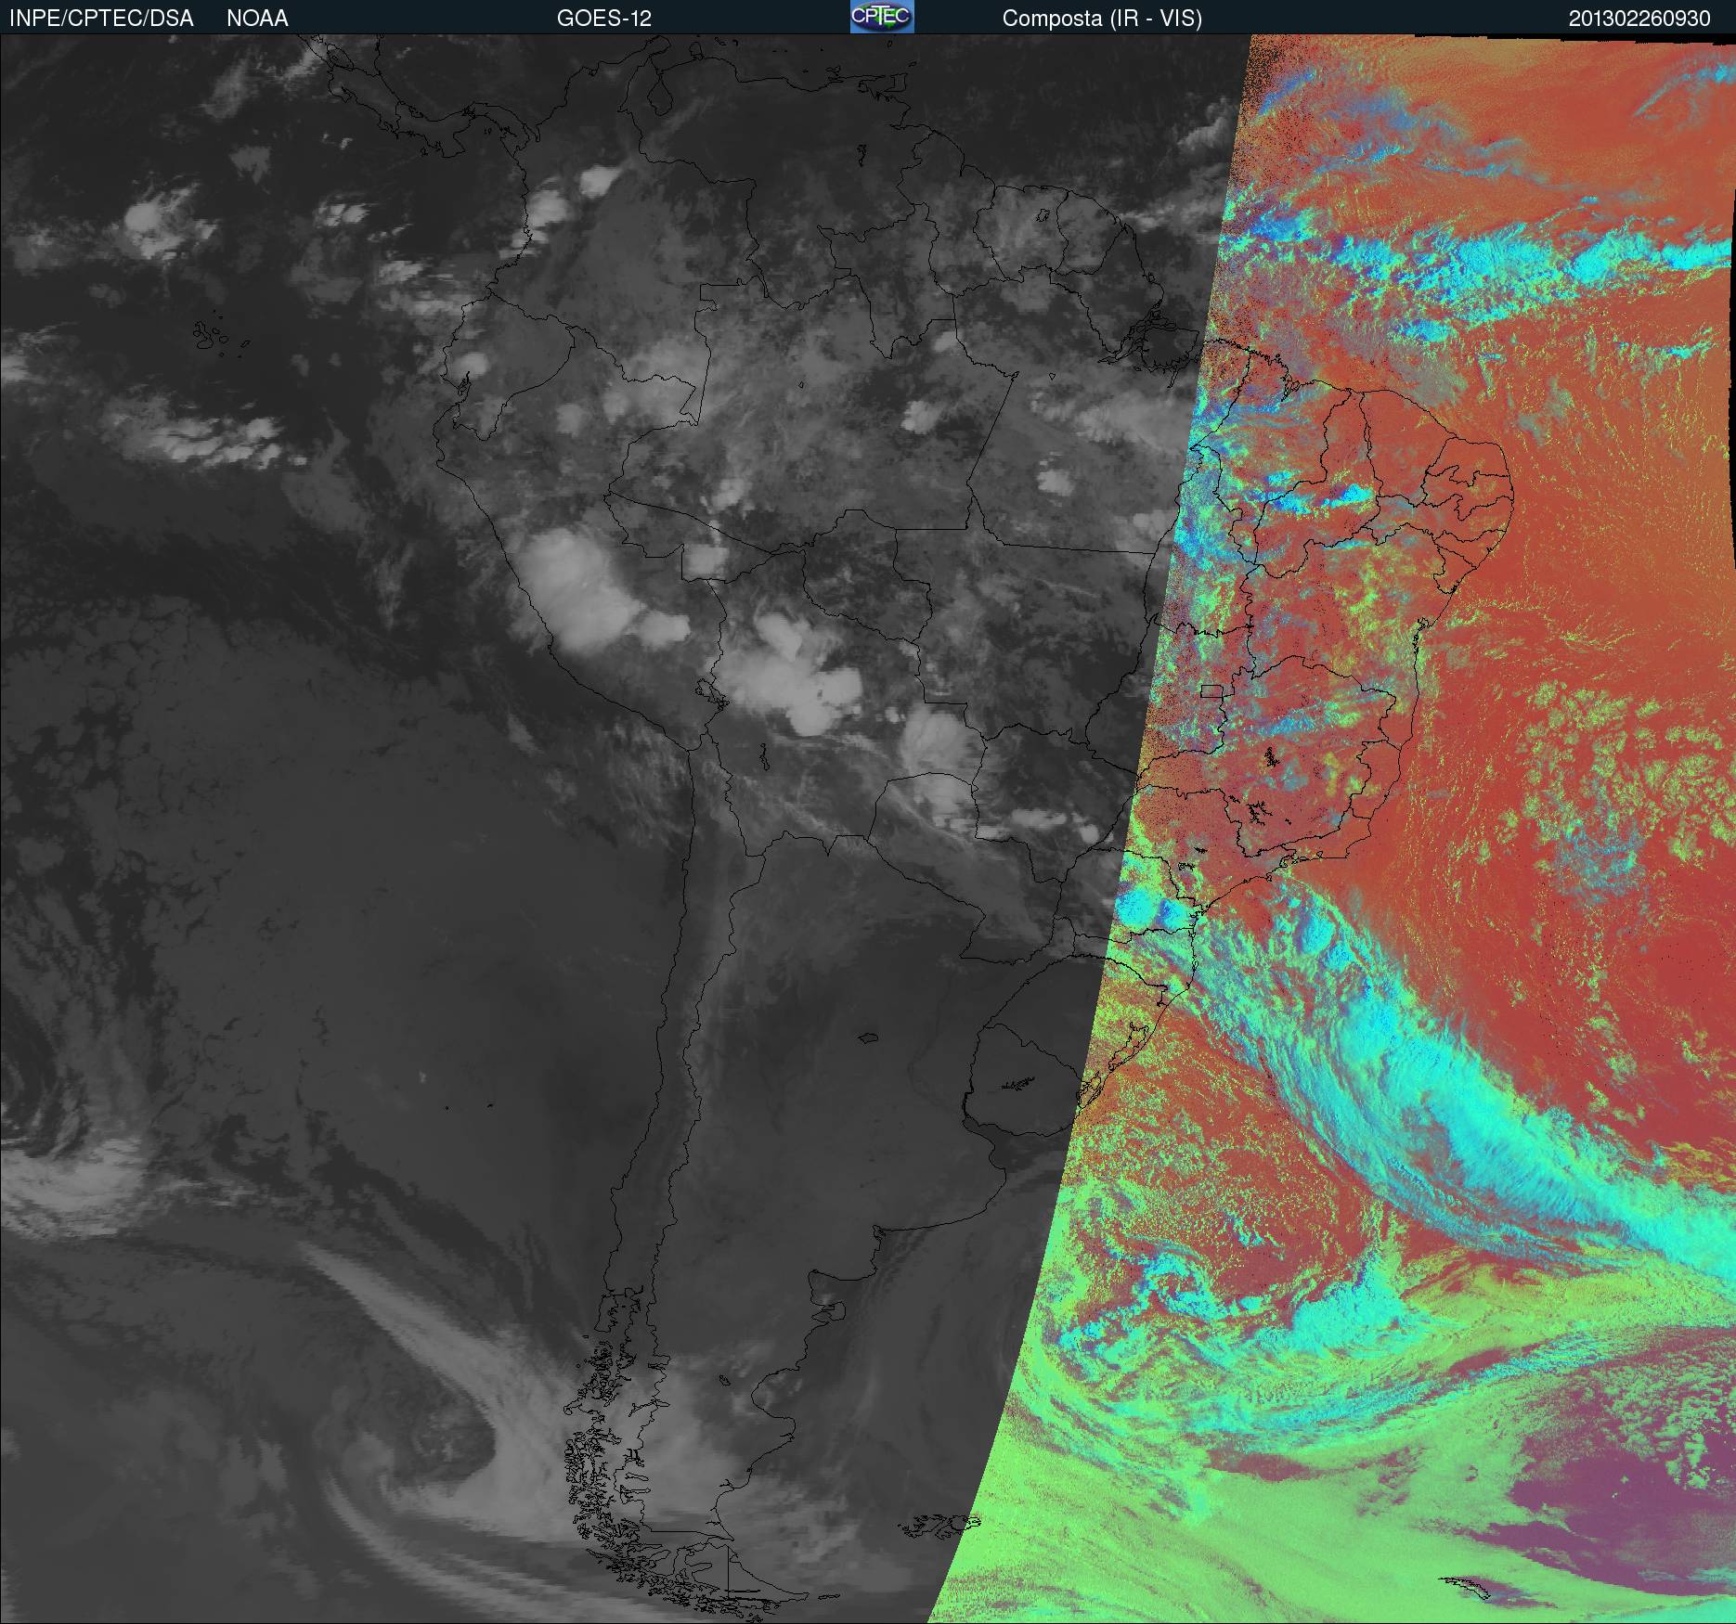Click the Composta (IR - VIS) label

pyautogui.click(x=1102, y=19)
